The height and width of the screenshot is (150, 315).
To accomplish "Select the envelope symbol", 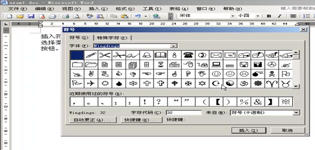I will [x=216, y=55].
